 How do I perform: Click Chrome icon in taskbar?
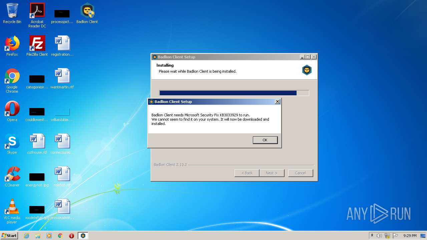click(60, 236)
